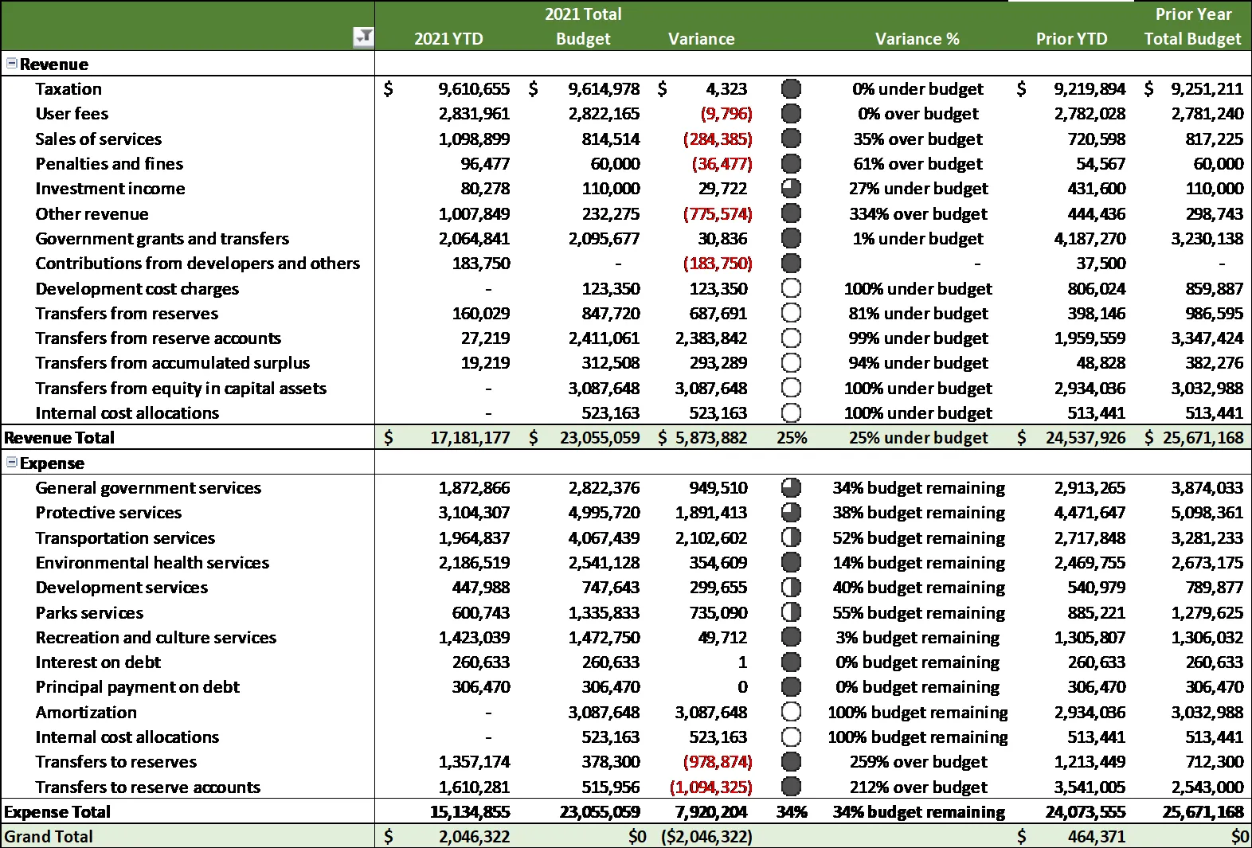
Task: Click the 27% under budget cell
Action: coord(917,188)
